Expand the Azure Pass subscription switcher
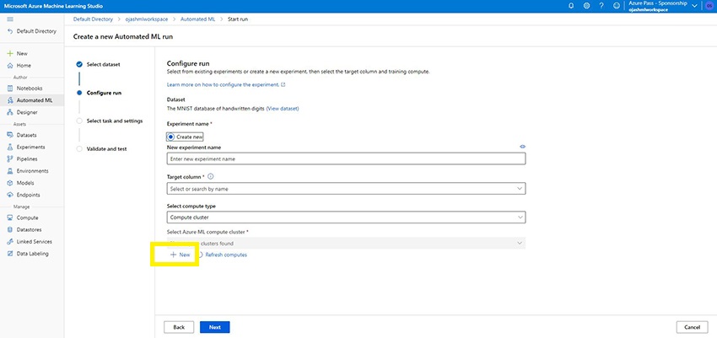This screenshot has height=338, width=717. (x=694, y=6)
